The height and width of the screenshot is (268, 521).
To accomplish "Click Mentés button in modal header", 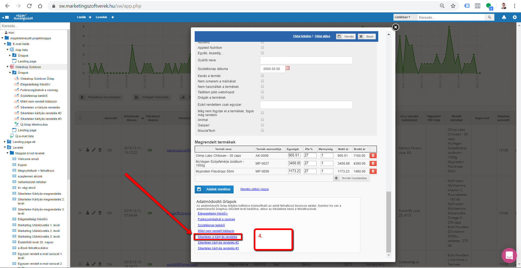I will (x=346, y=36).
